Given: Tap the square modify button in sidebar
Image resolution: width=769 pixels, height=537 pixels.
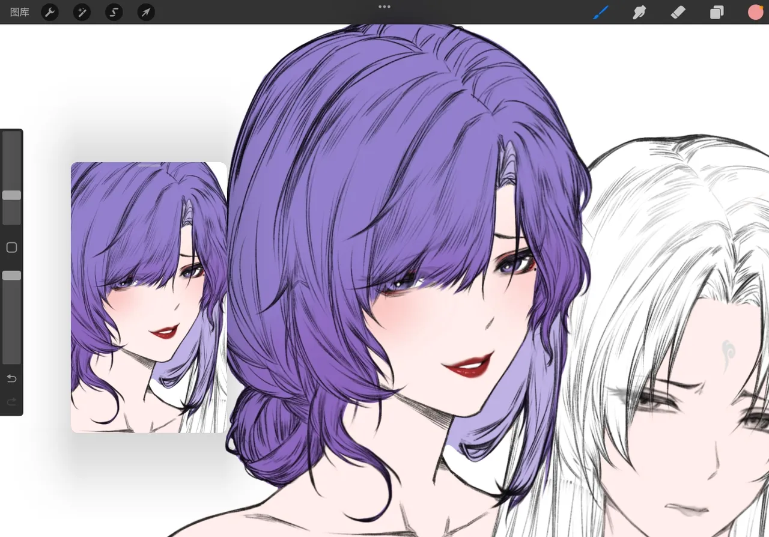Looking at the screenshot, I should click(x=11, y=247).
